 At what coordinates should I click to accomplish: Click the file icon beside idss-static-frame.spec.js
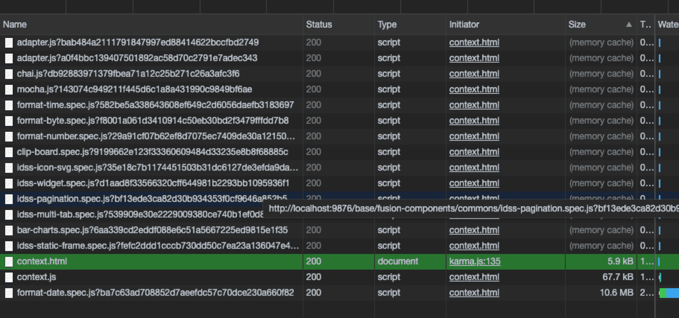point(9,246)
